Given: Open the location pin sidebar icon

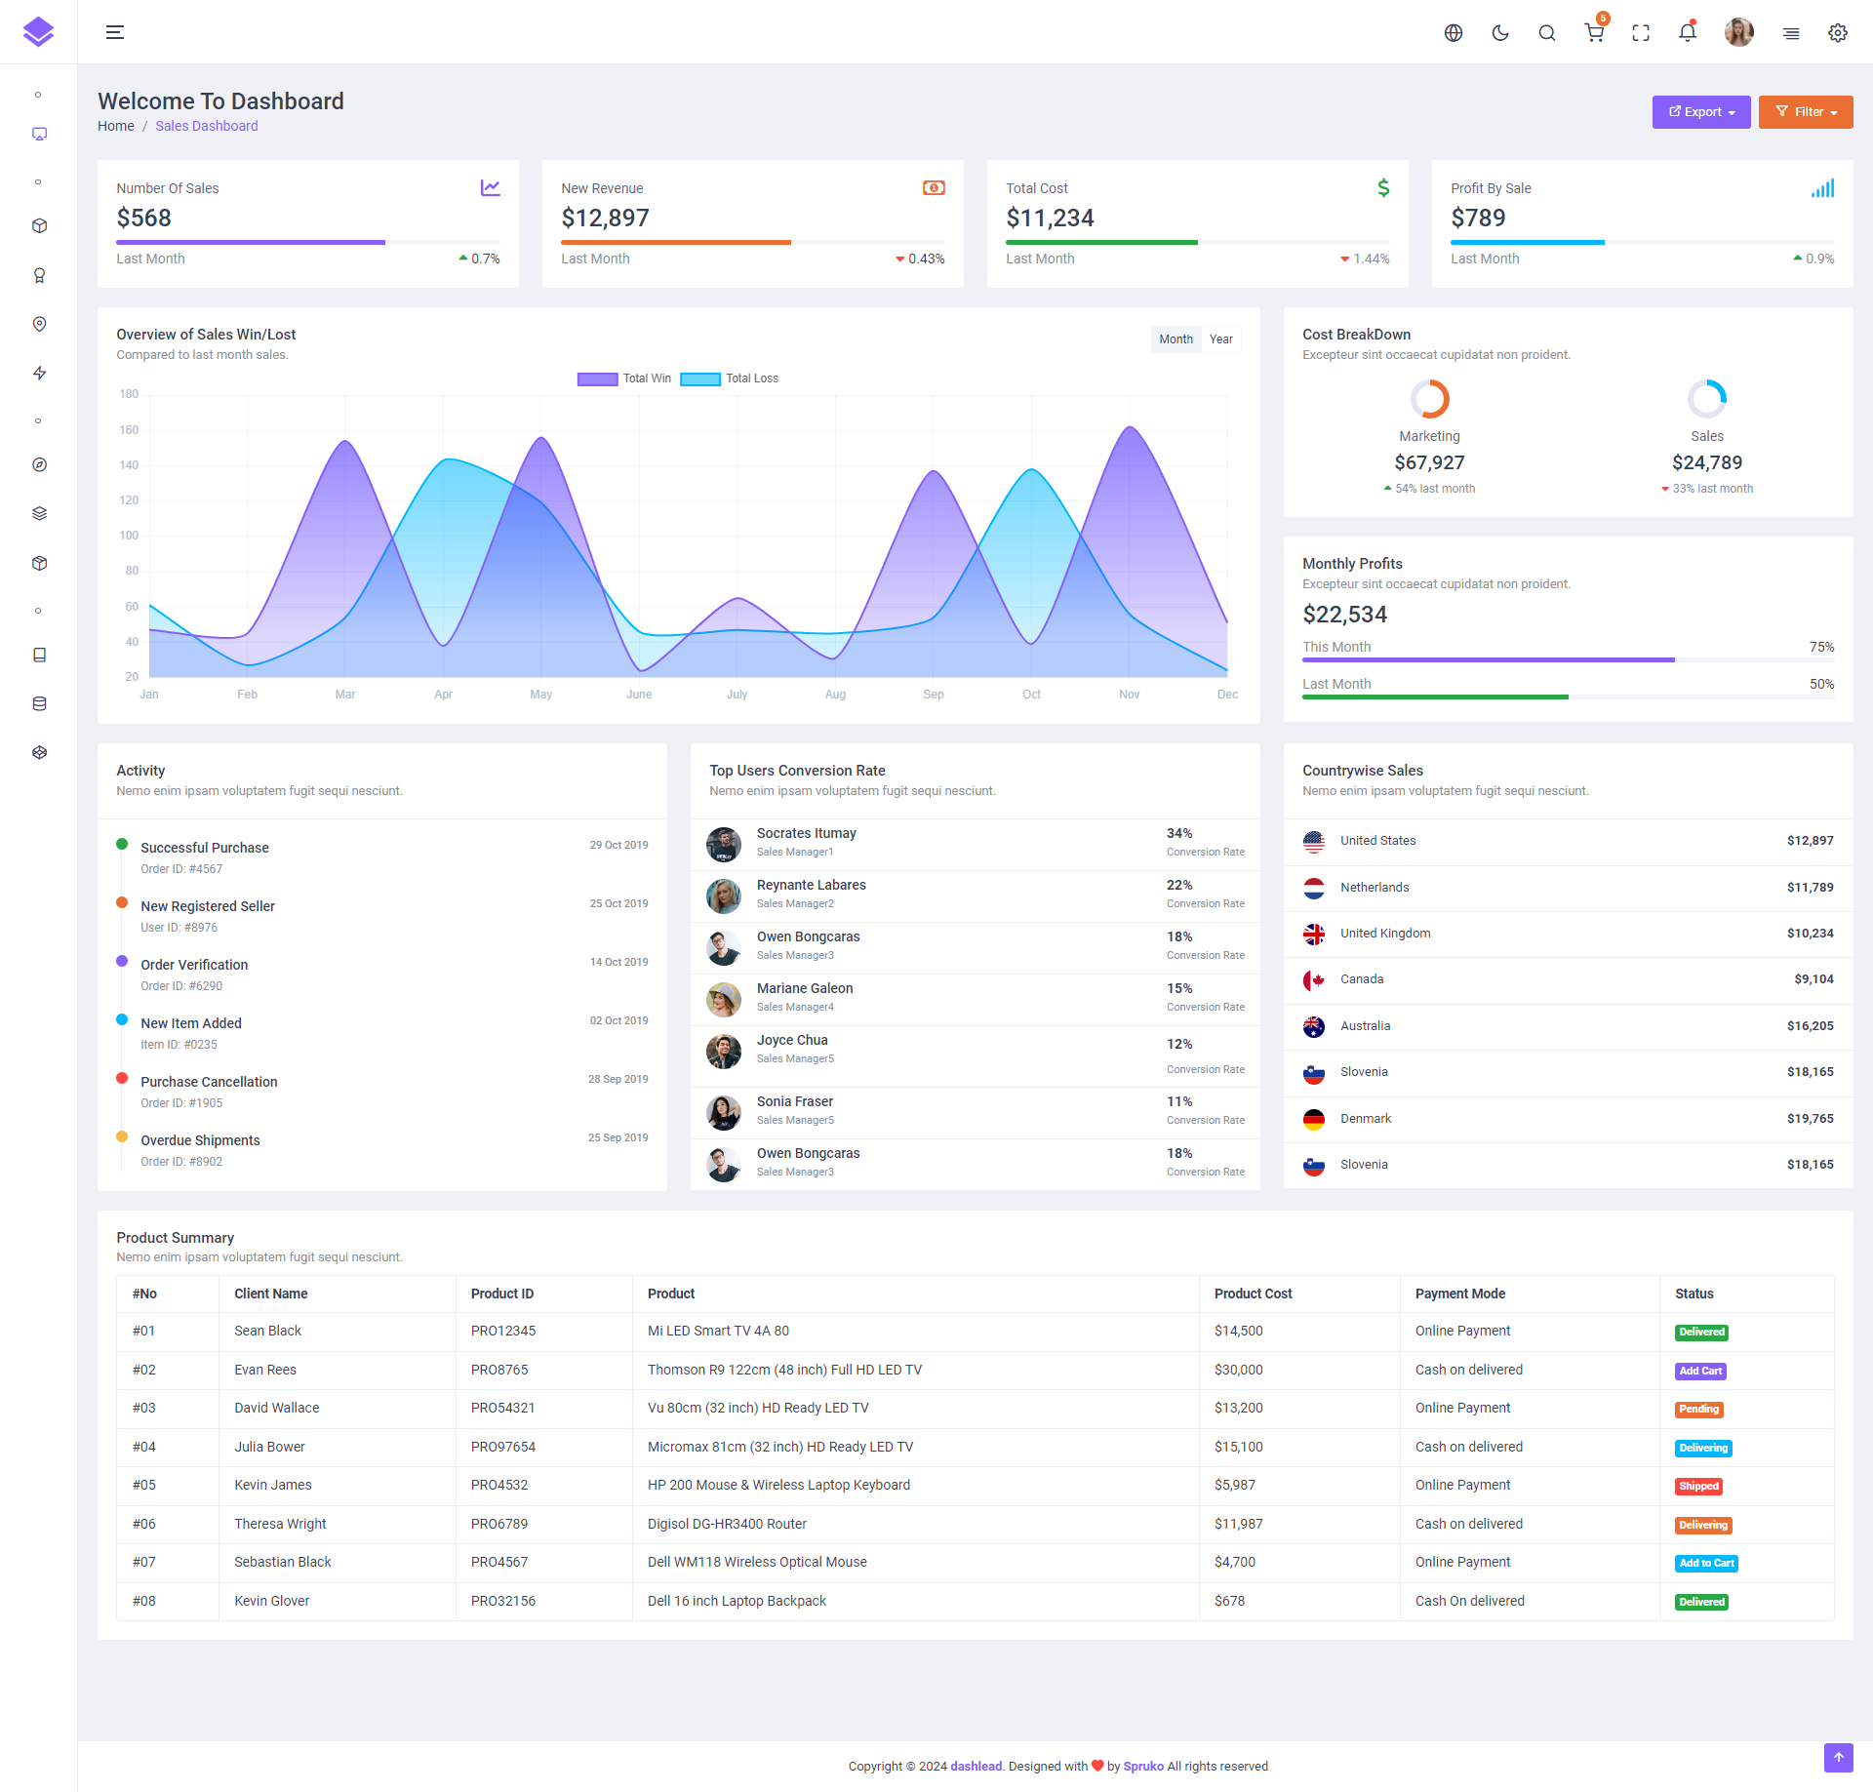Looking at the screenshot, I should click(x=39, y=324).
